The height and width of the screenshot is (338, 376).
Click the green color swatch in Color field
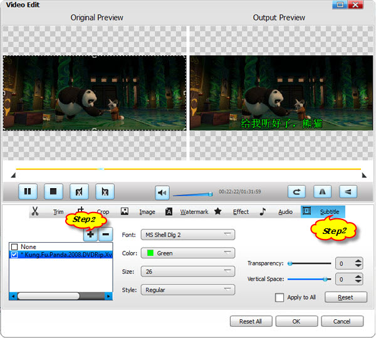pyautogui.click(x=150, y=253)
